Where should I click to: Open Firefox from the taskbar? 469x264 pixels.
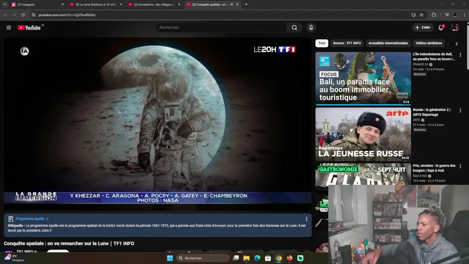[289, 258]
